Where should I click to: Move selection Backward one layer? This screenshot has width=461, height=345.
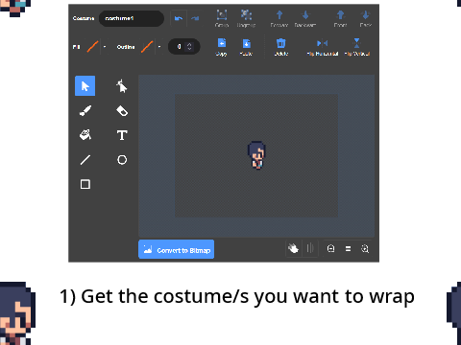(305, 18)
